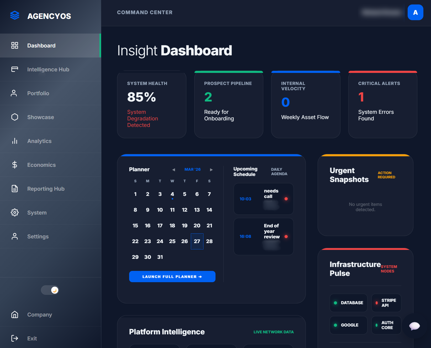431x348 pixels.
Task: Open the Economics dollar icon
Action: click(15, 165)
